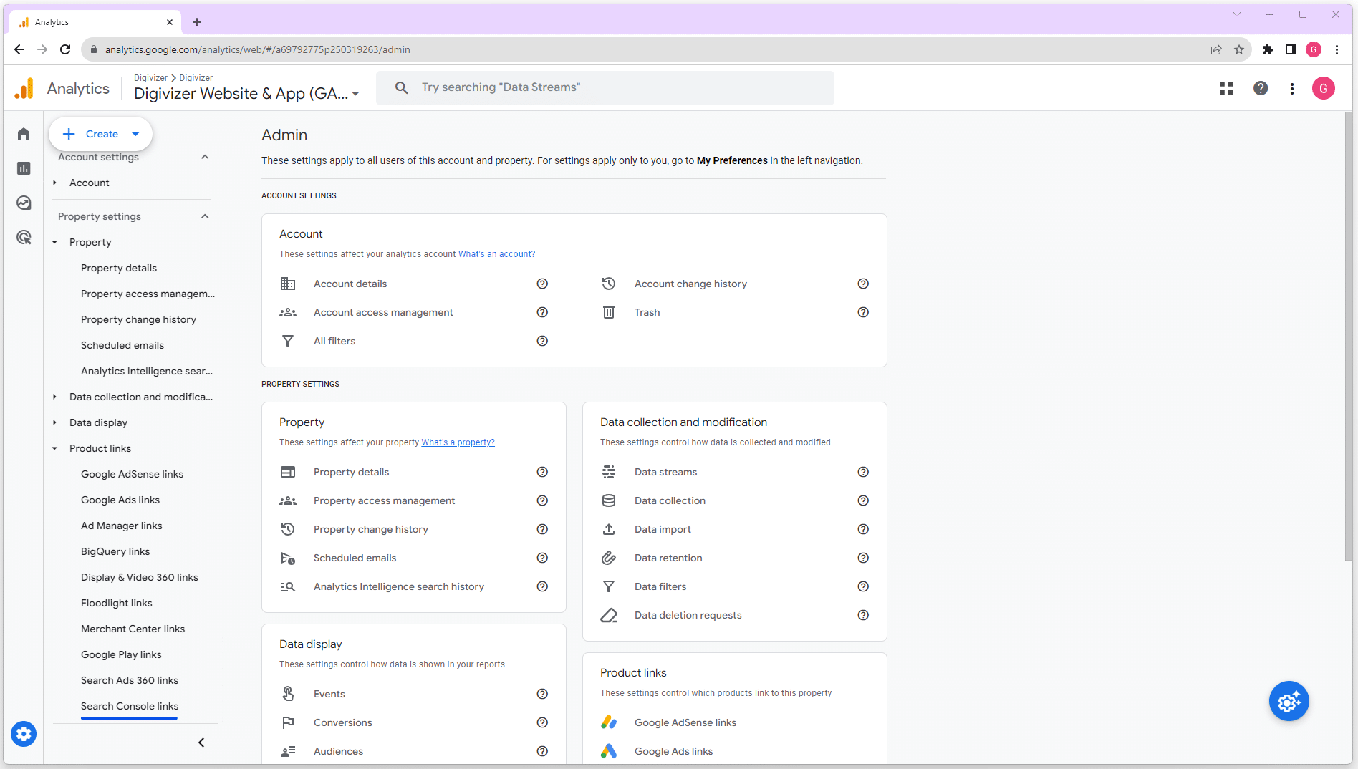
Task: Click the "What's an account?" link
Action: (x=496, y=253)
